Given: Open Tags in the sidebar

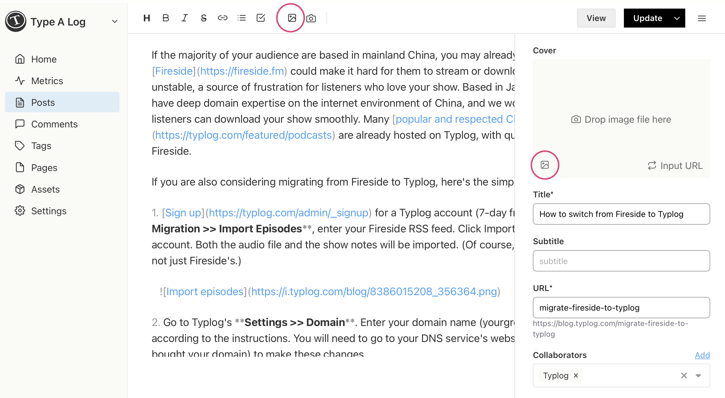Looking at the screenshot, I should click(x=62, y=146).
